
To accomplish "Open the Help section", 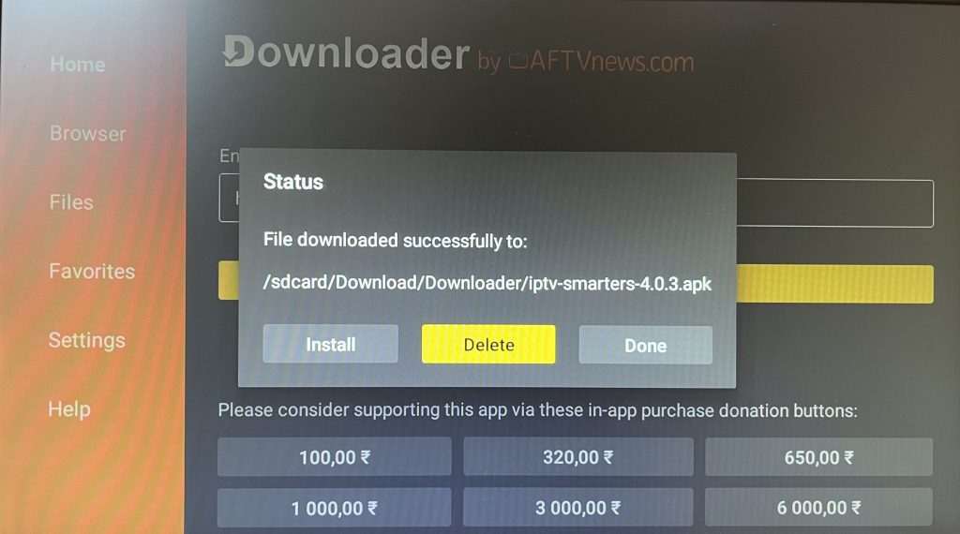I will (69, 408).
